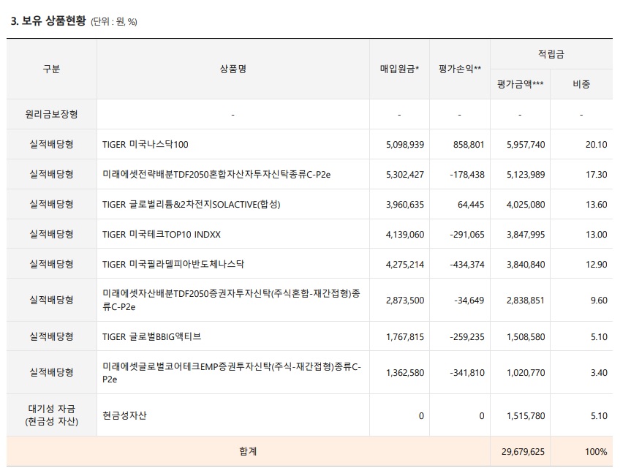Click total weight 100%
Image resolution: width=631 pixels, height=476 pixels.
point(596,451)
